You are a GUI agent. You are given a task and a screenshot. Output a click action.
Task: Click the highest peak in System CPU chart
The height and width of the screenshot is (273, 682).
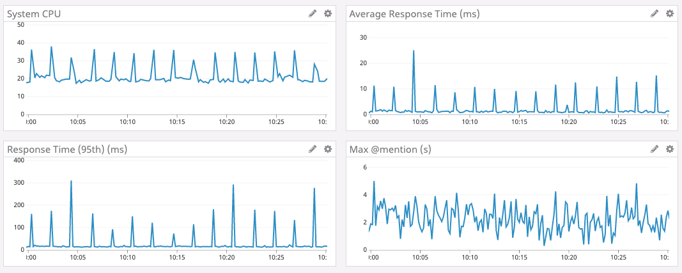coord(51,47)
